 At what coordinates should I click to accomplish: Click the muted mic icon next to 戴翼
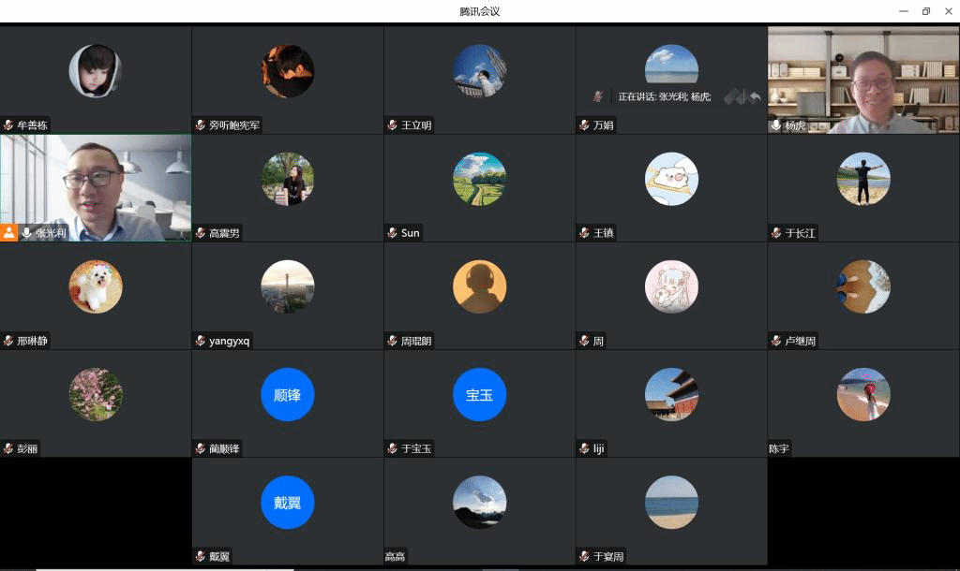201,557
